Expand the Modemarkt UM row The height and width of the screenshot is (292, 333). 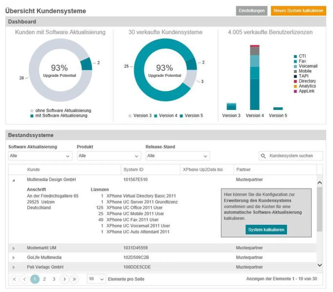click(x=14, y=248)
